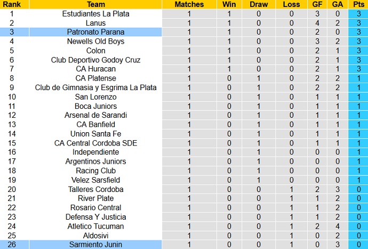The image size is (368, 249).
Task: Click the Rank column header
Action: tap(11, 4)
